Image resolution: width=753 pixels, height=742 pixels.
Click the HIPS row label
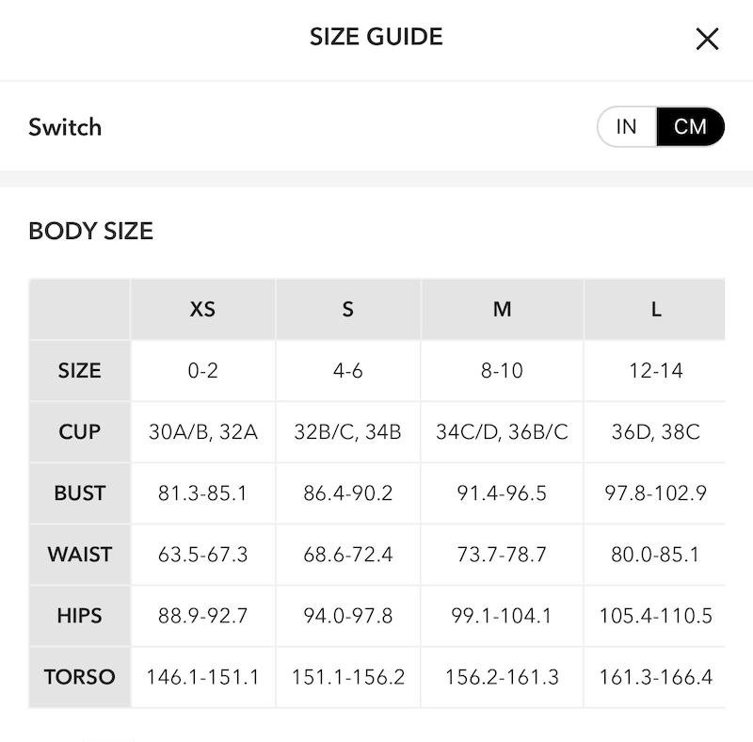[x=79, y=616]
